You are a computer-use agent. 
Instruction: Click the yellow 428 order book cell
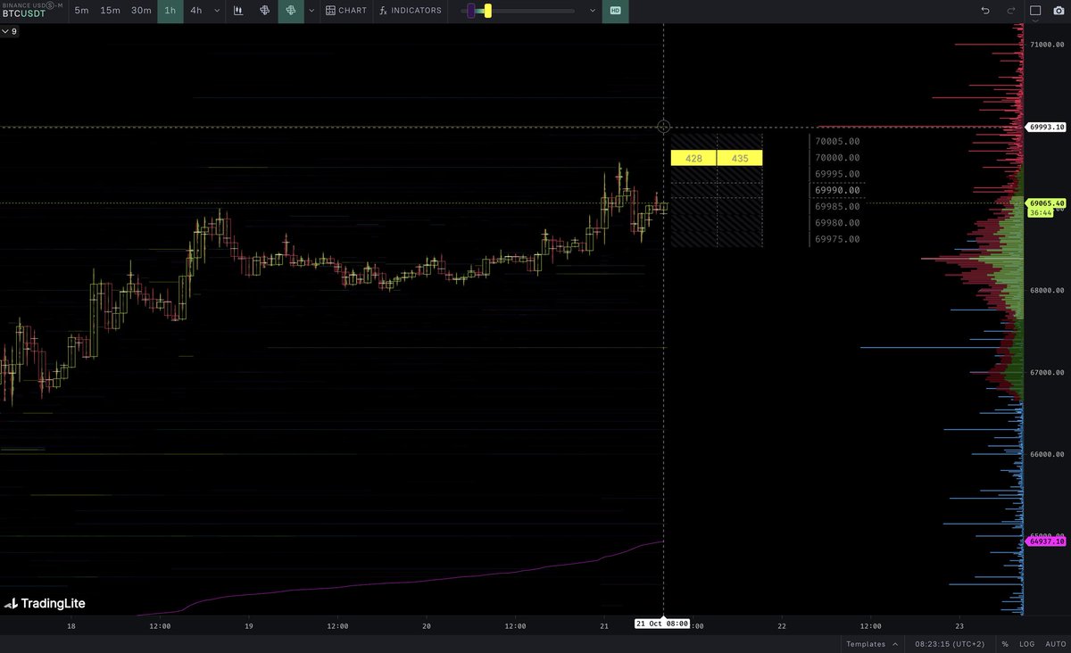point(693,158)
